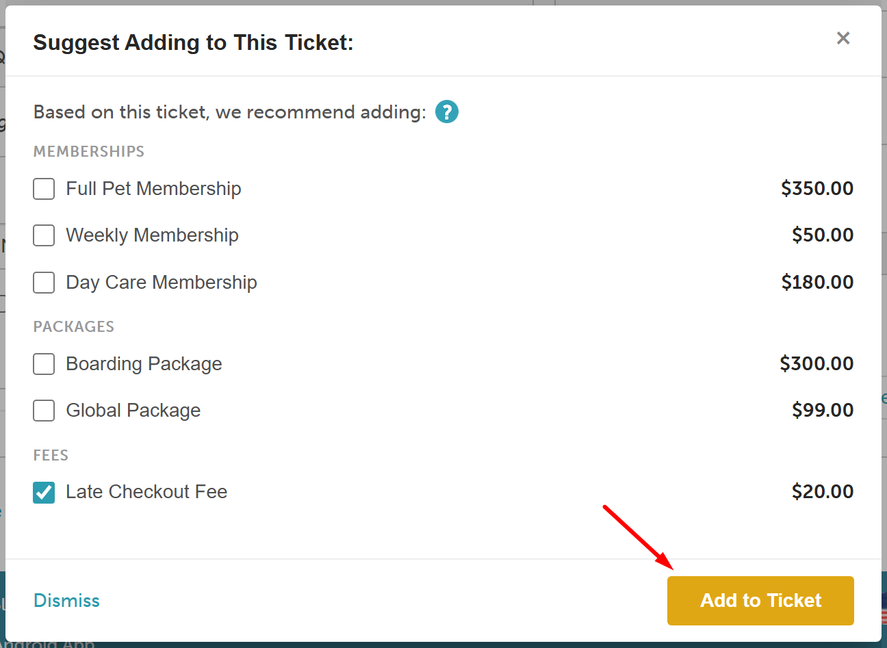The height and width of the screenshot is (648, 887).
Task: Check the Full Pet Membership checkbox
Action: coord(44,189)
